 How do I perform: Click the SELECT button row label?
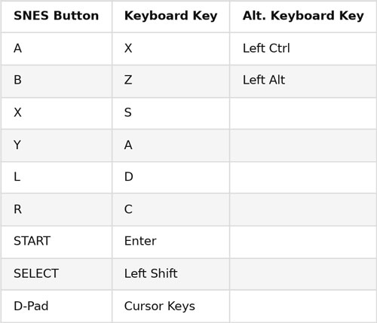pos(36,273)
